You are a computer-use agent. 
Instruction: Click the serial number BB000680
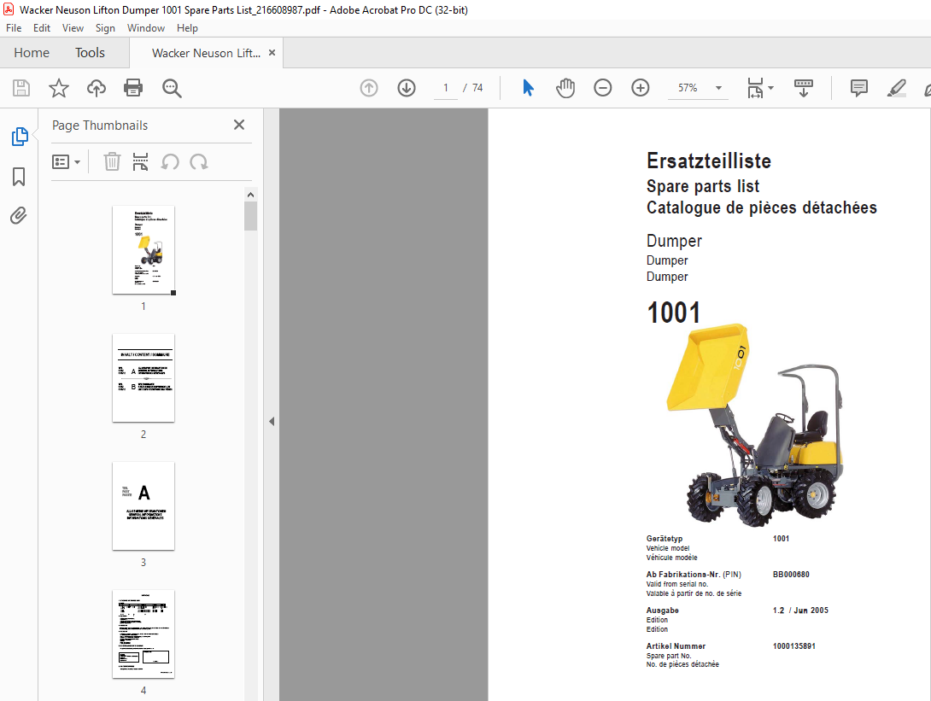click(791, 575)
